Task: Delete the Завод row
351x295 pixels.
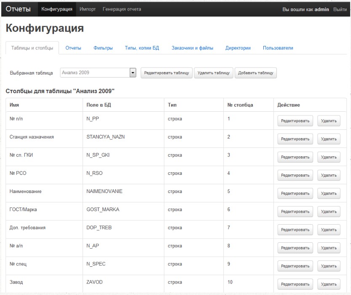Action: click(329, 284)
